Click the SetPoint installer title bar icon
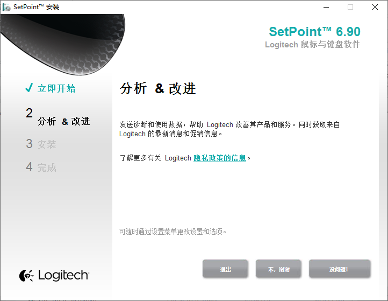388x301 pixels. pyautogui.click(x=6, y=7)
